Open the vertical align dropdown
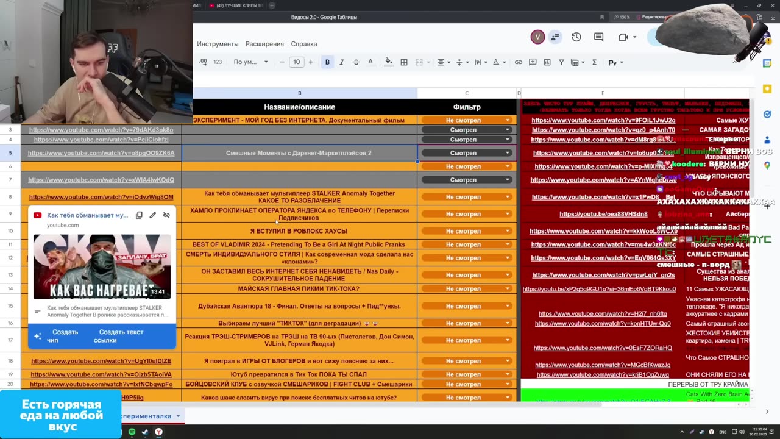Screen dimensions: 780x439 pyautogui.click(x=462, y=62)
